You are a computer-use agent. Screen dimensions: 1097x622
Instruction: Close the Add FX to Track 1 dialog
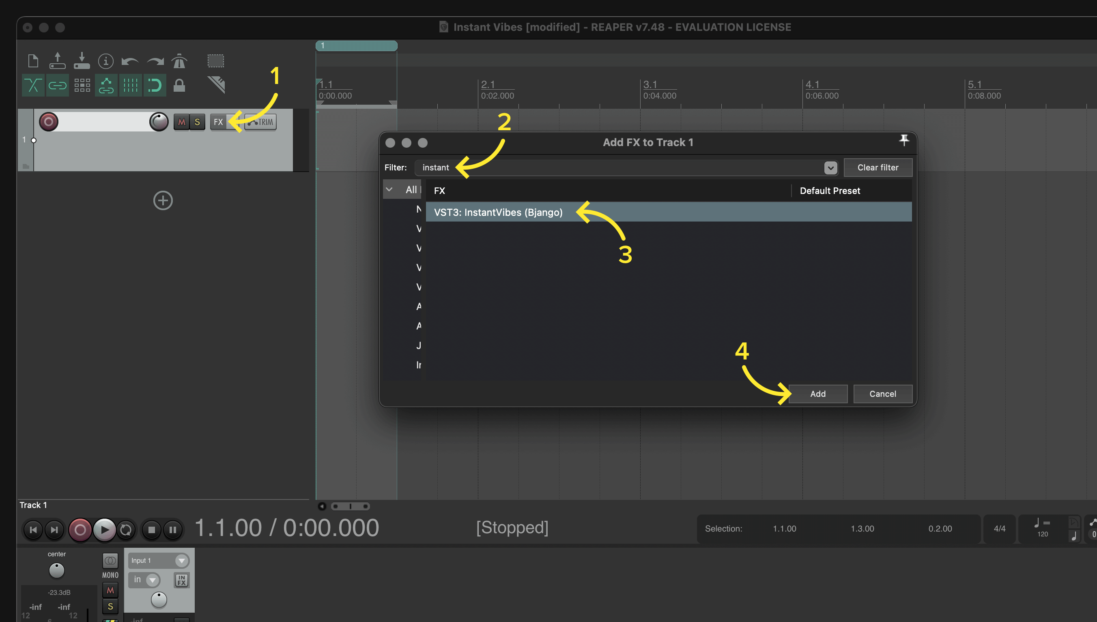[390, 143]
